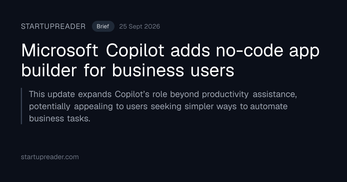Click the 25 Sept 2026 date
The image size is (347, 182).
pyautogui.click(x=139, y=27)
